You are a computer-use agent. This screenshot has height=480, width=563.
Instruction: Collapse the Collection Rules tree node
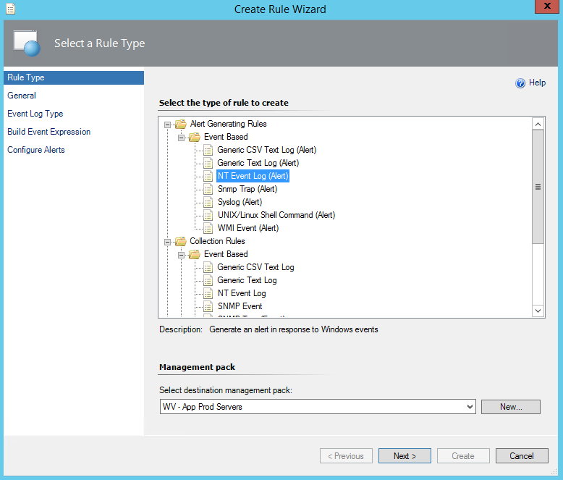pyautogui.click(x=168, y=241)
